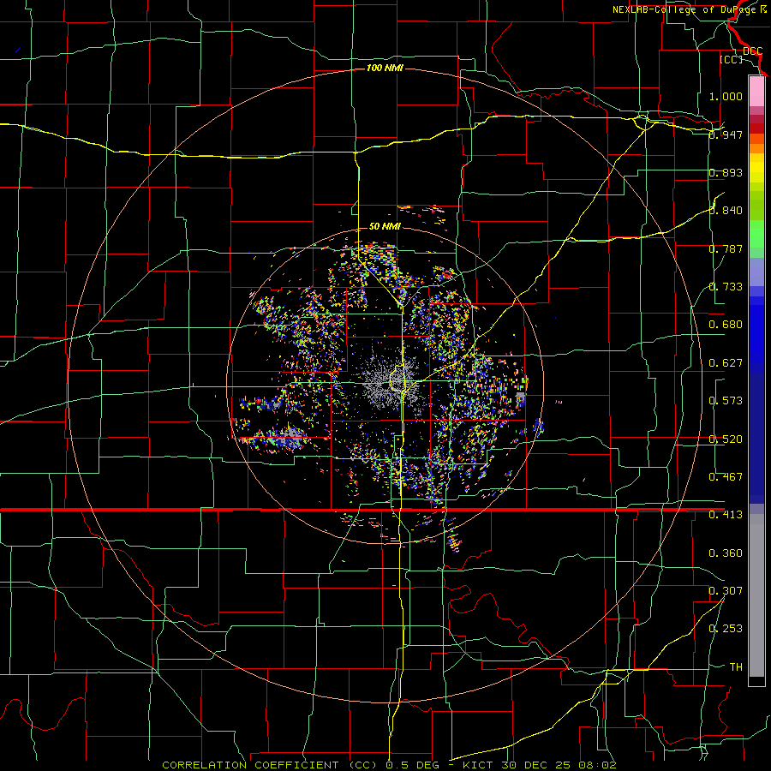
Task: Click the 08:02 timestamp in caption
Action: coord(597,765)
